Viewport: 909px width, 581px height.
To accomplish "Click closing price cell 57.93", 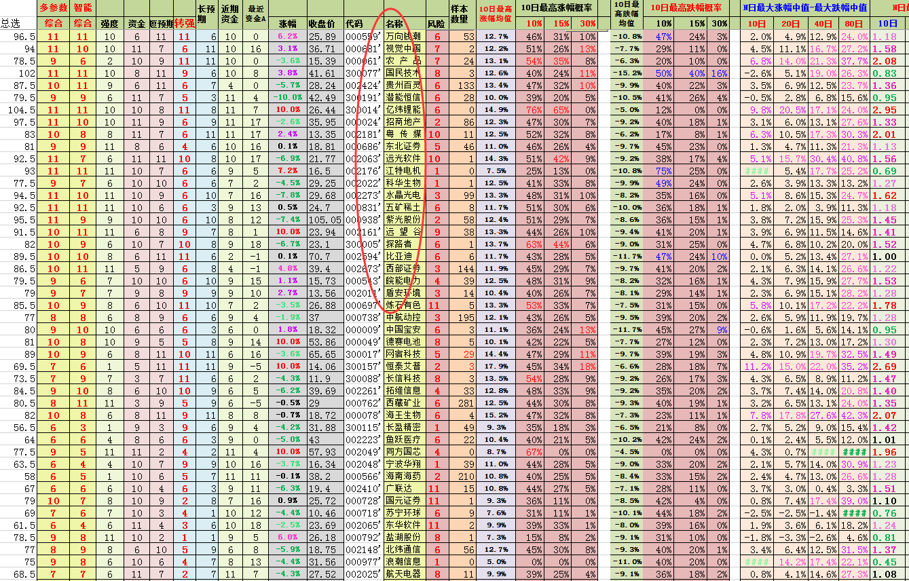I will (324, 451).
